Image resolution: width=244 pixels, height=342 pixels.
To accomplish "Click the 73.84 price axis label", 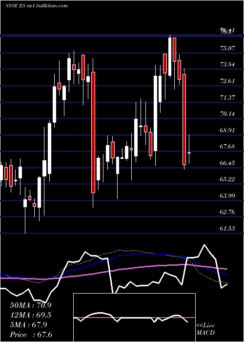I will click(x=228, y=65).
